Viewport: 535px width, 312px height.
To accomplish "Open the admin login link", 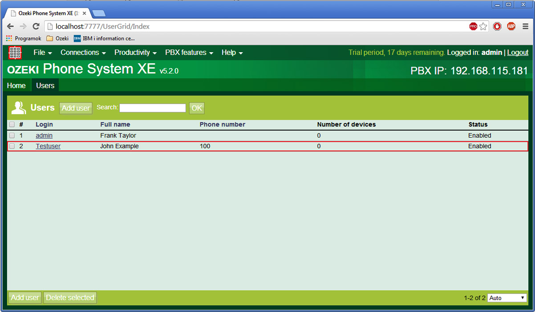I will (44, 135).
